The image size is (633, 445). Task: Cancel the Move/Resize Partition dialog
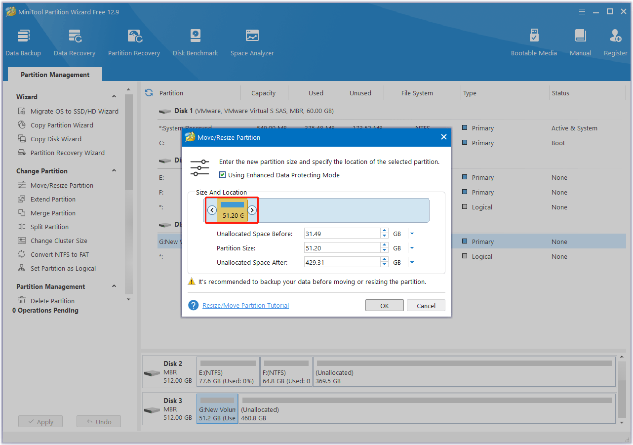click(x=426, y=305)
